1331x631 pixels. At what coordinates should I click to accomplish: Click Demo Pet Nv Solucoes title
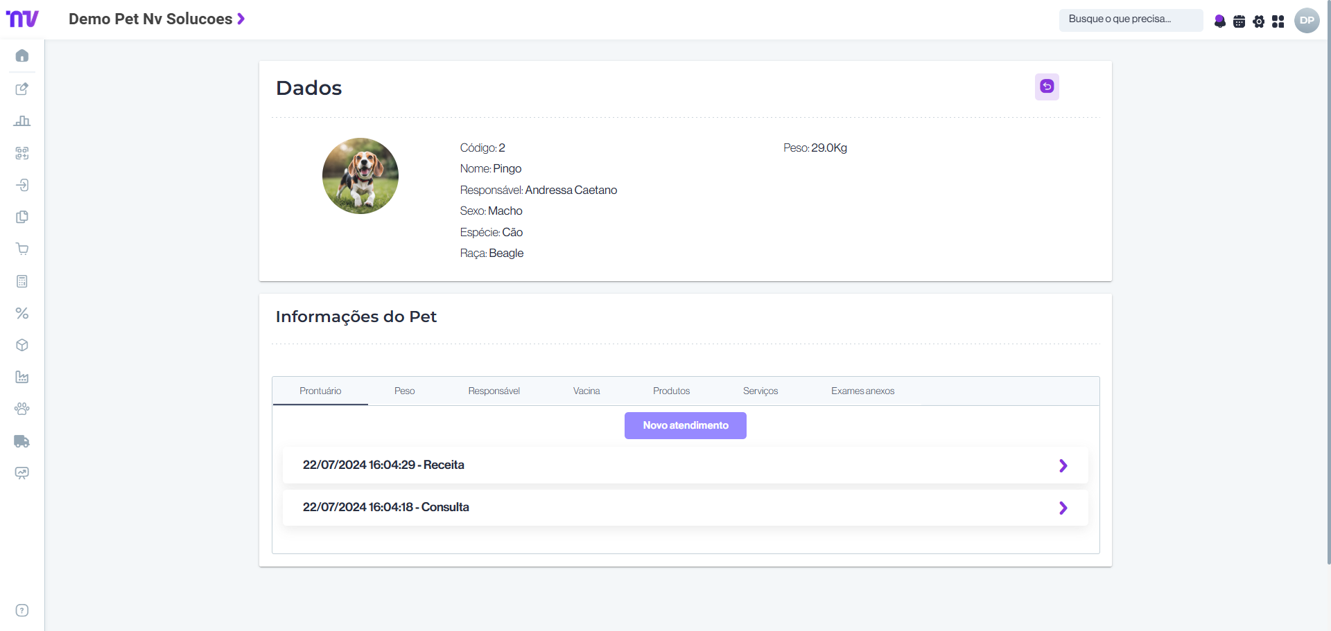(x=150, y=19)
